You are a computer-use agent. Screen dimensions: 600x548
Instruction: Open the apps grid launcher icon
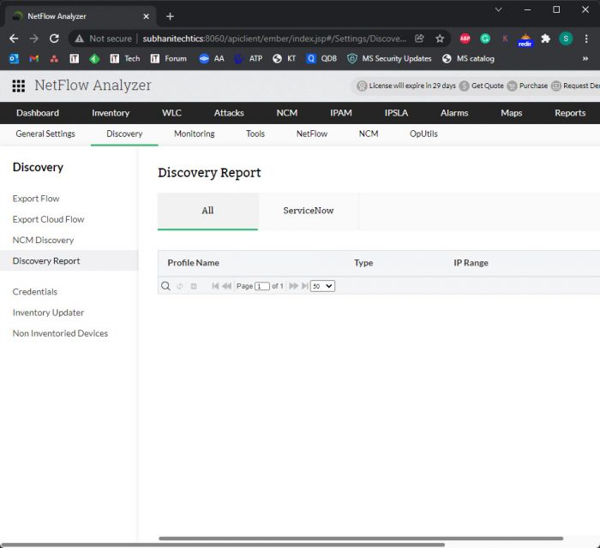18,86
